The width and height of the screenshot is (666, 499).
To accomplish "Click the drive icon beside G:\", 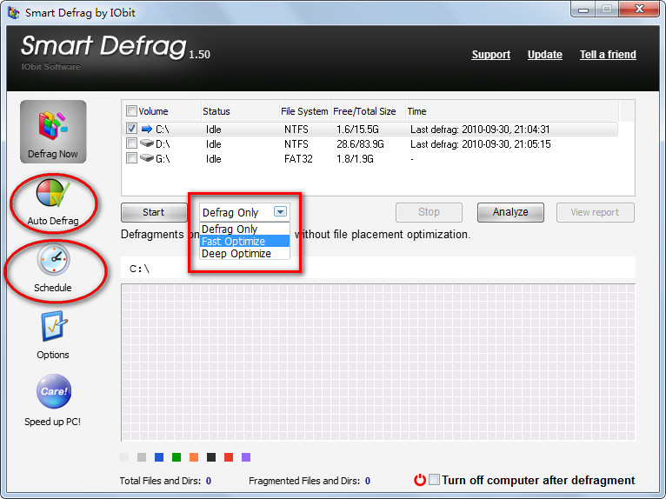I will click(147, 158).
